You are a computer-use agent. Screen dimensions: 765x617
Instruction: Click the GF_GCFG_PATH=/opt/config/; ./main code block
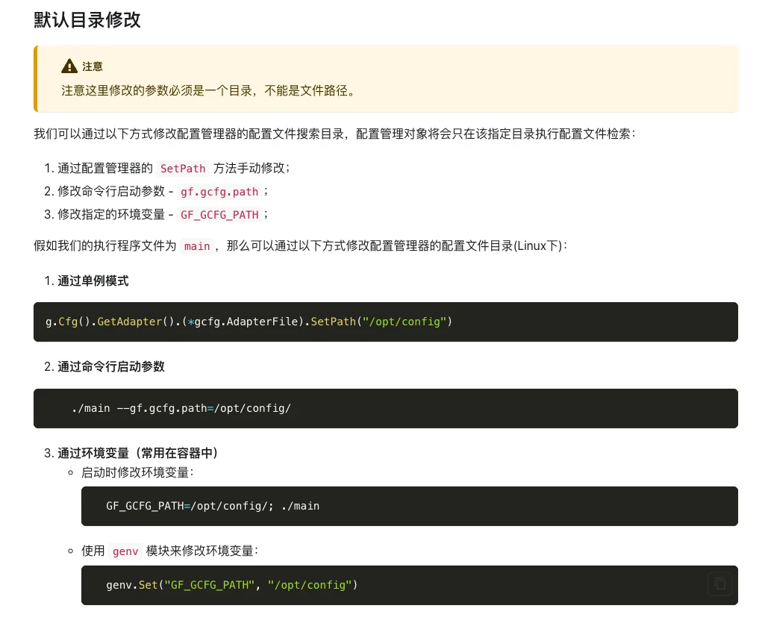coord(409,506)
